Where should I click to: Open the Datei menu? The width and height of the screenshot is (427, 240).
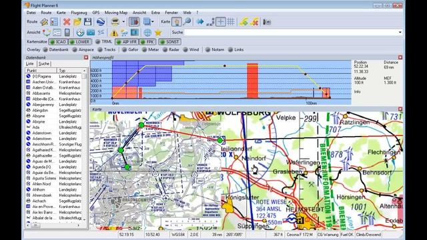pyautogui.click(x=31, y=13)
